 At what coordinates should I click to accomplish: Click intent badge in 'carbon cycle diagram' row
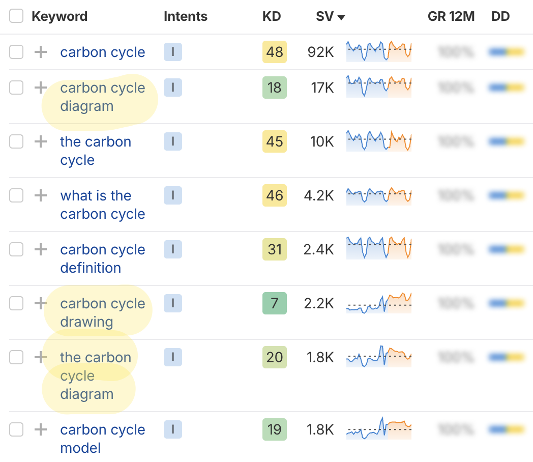(x=173, y=88)
